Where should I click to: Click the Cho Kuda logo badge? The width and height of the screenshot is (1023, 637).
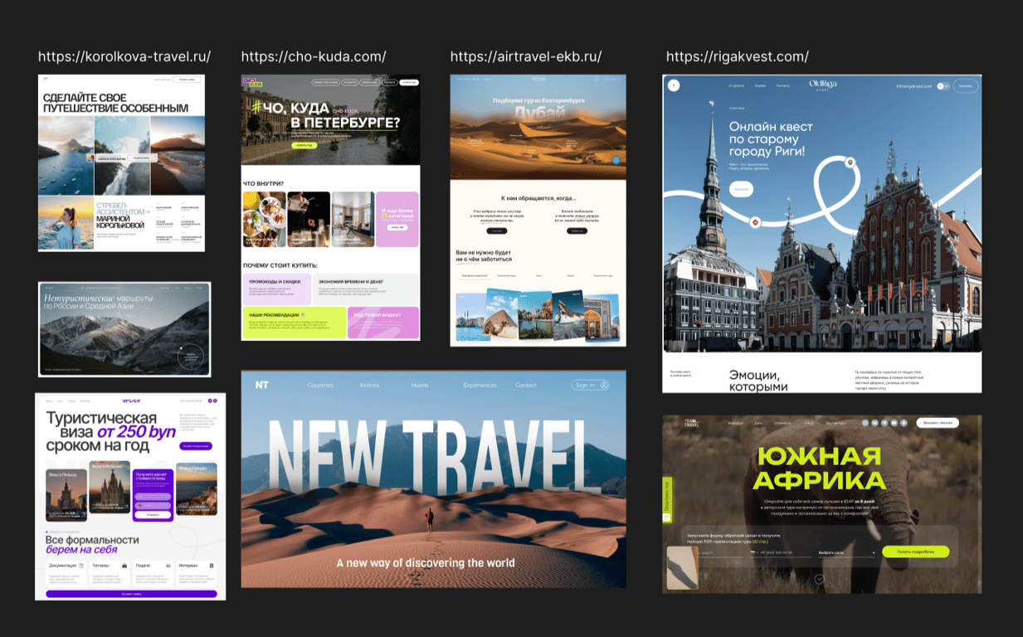click(253, 83)
